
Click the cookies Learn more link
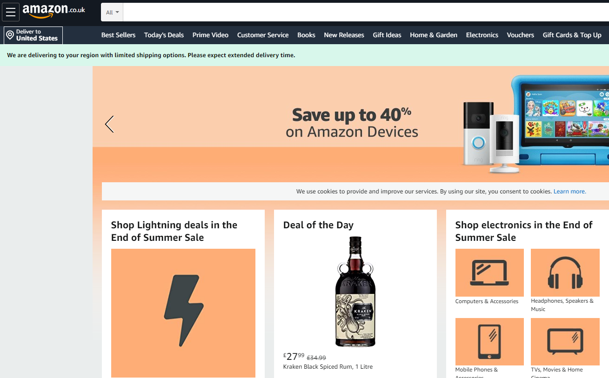click(569, 192)
